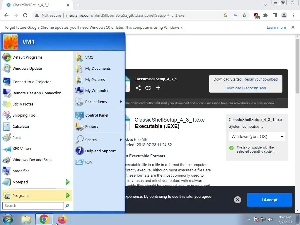
Task: Expand the Search submenu
Action: (x=99, y=140)
